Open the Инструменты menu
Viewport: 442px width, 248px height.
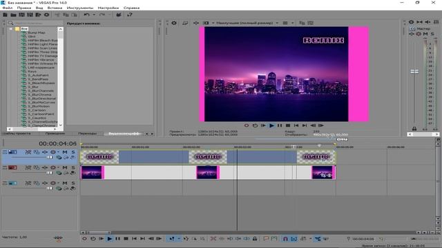pos(80,8)
